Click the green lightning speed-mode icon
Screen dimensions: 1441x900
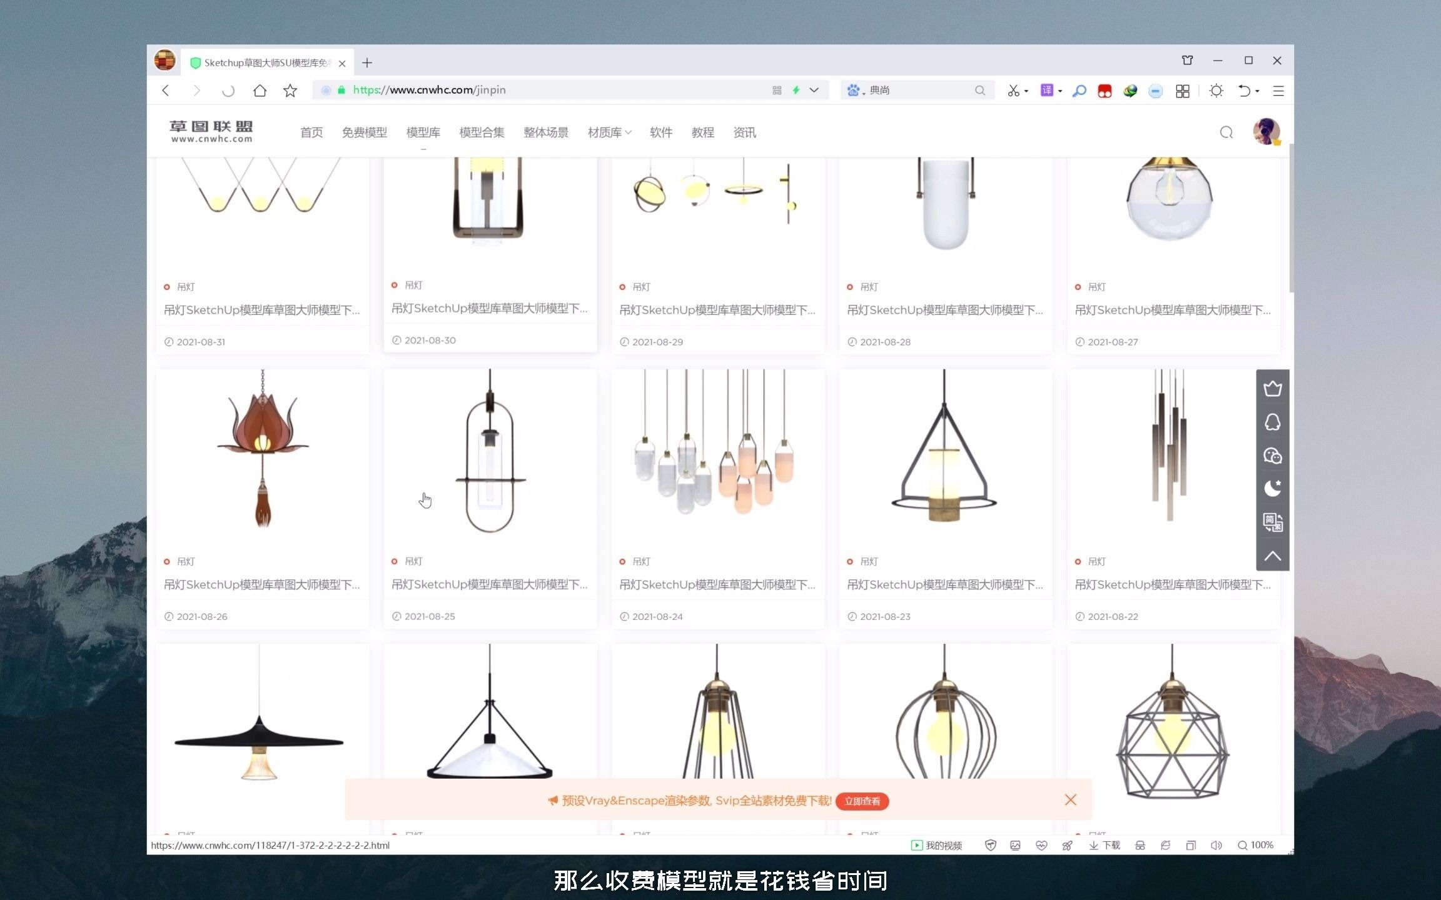tap(796, 90)
